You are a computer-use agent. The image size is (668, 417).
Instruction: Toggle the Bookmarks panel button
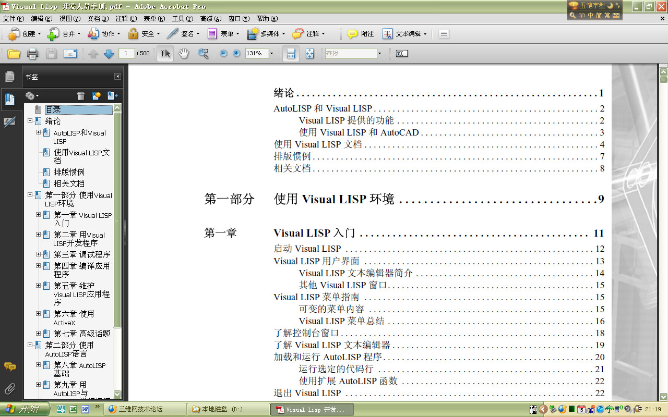[10, 99]
